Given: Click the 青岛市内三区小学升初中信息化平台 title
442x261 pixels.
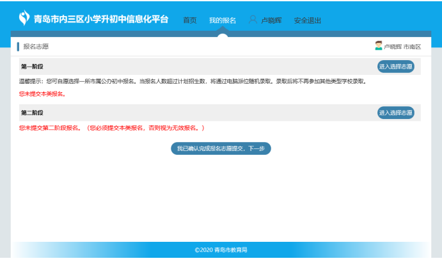Looking at the screenshot, I should pos(101,19).
